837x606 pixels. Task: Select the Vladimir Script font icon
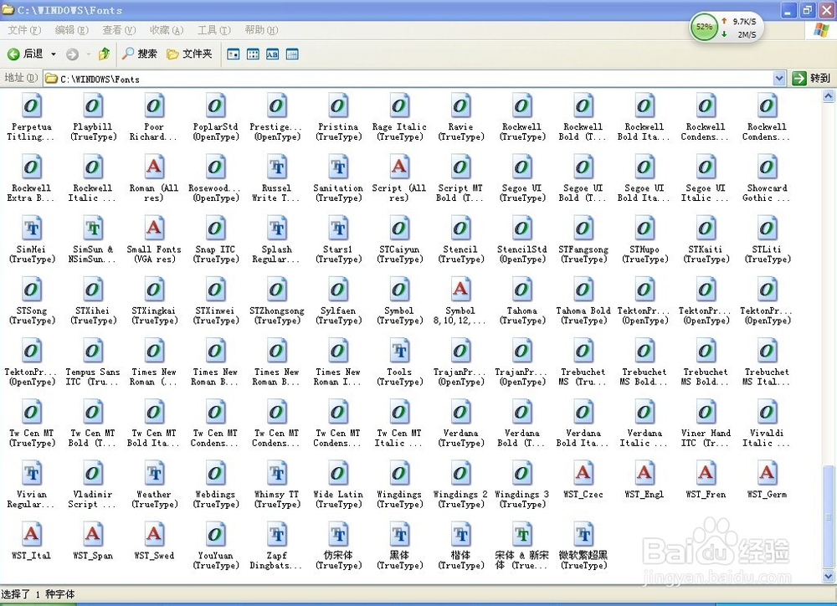point(93,474)
